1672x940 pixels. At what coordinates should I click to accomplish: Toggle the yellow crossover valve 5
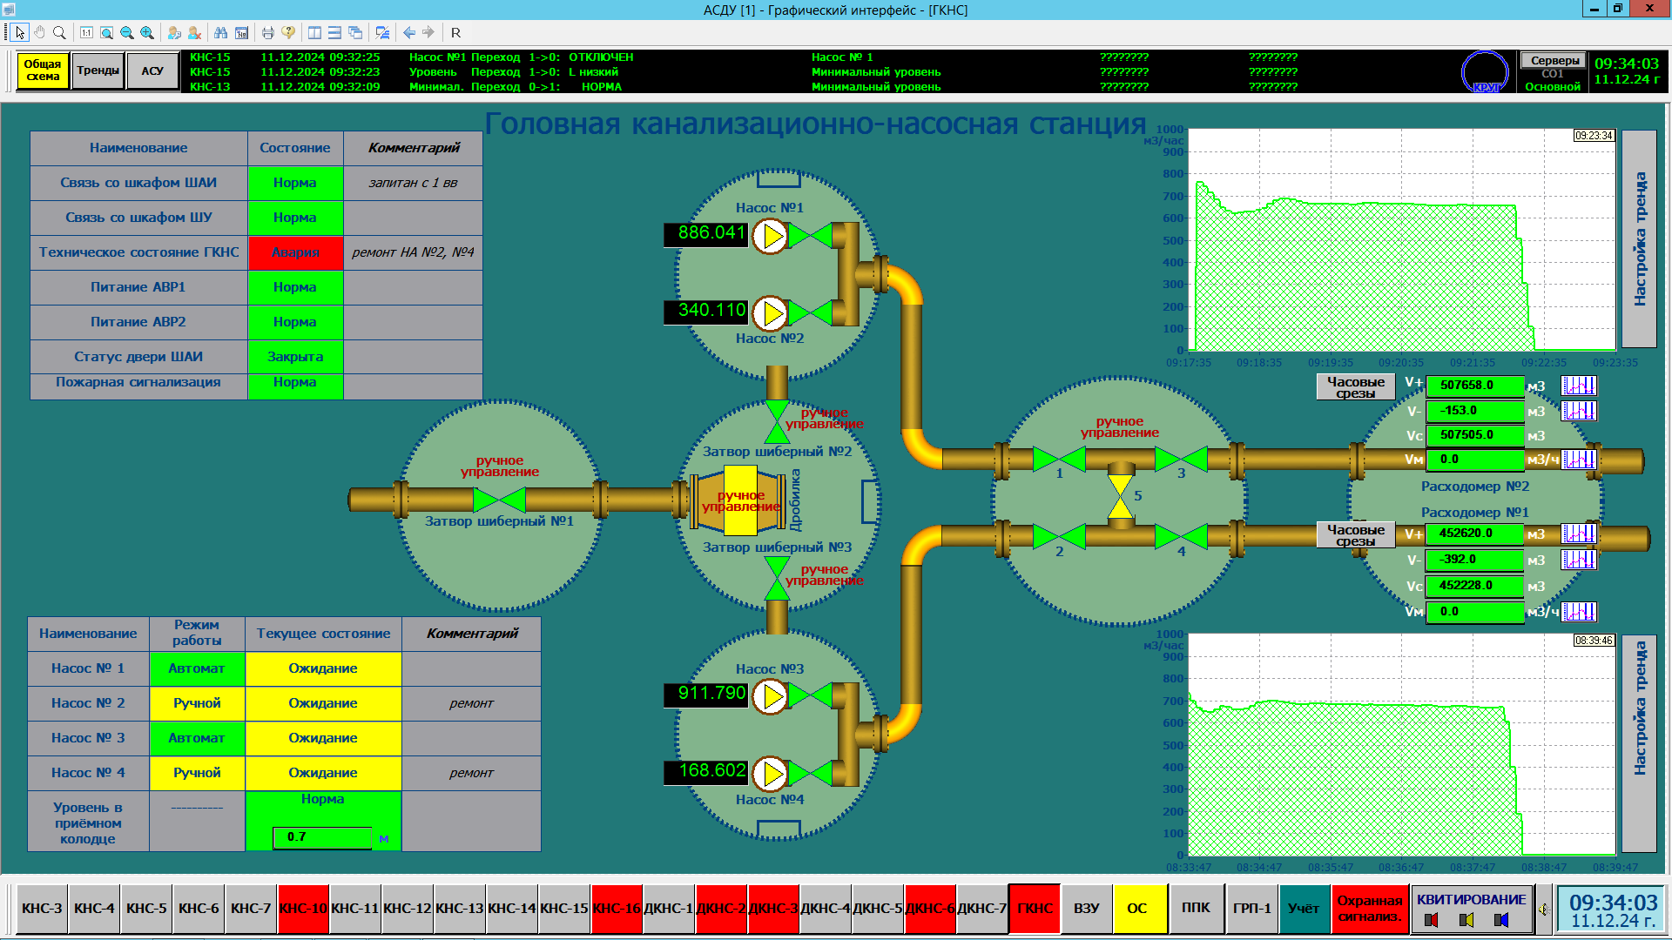(x=1120, y=498)
